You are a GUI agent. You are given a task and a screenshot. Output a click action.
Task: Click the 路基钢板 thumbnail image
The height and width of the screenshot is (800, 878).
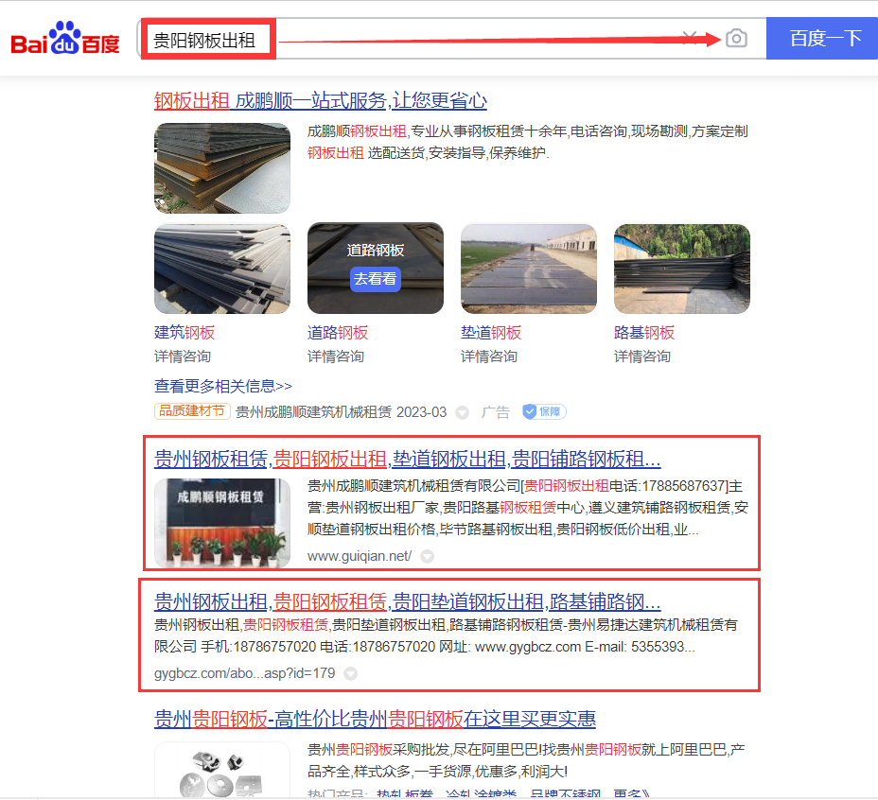pyautogui.click(x=682, y=269)
